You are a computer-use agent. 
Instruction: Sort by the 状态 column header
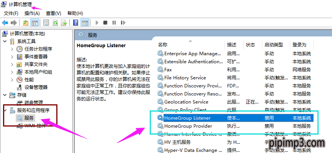click(x=250, y=45)
